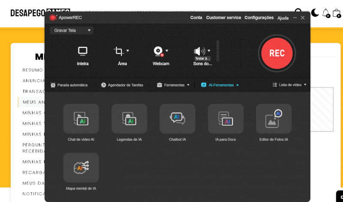343x202 pixels.
Task: Collapse the AI-Ferramentas panel
Action: point(220,85)
